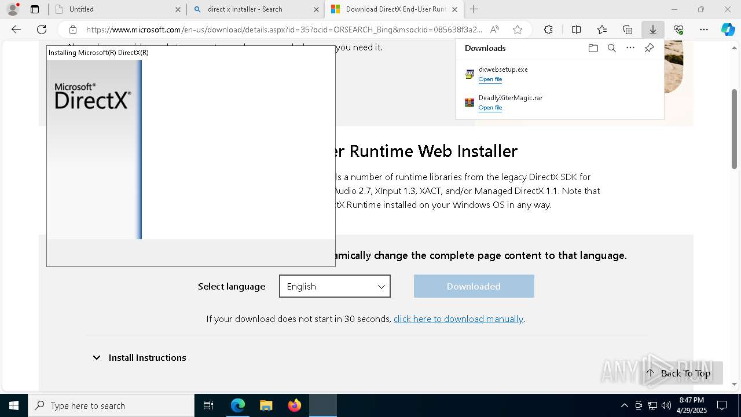Image resolution: width=741 pixels, height=417 pixels.
Task: Activate Read aloud icon in address bar
Action: point(494,30)
